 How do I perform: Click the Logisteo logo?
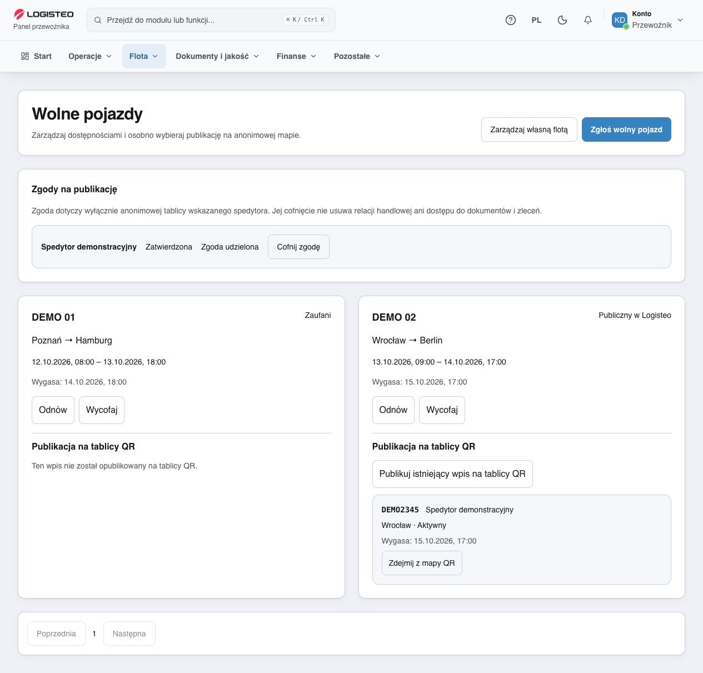43,14
